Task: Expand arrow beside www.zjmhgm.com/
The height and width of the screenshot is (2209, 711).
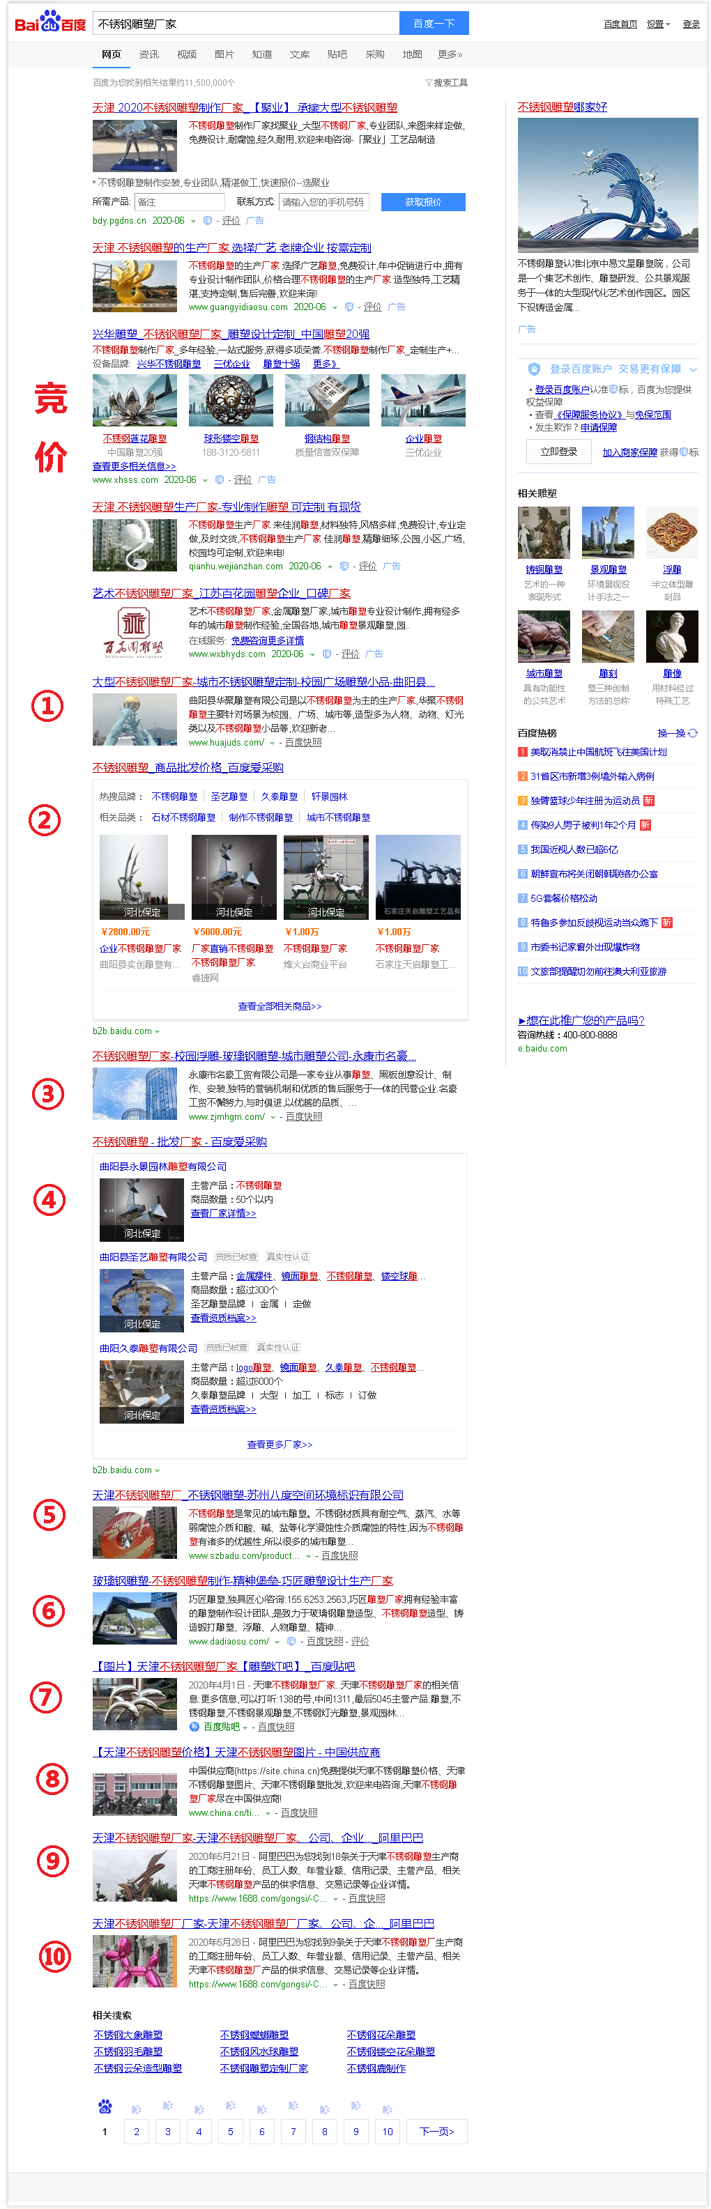Action: (x=273, y=1117)
